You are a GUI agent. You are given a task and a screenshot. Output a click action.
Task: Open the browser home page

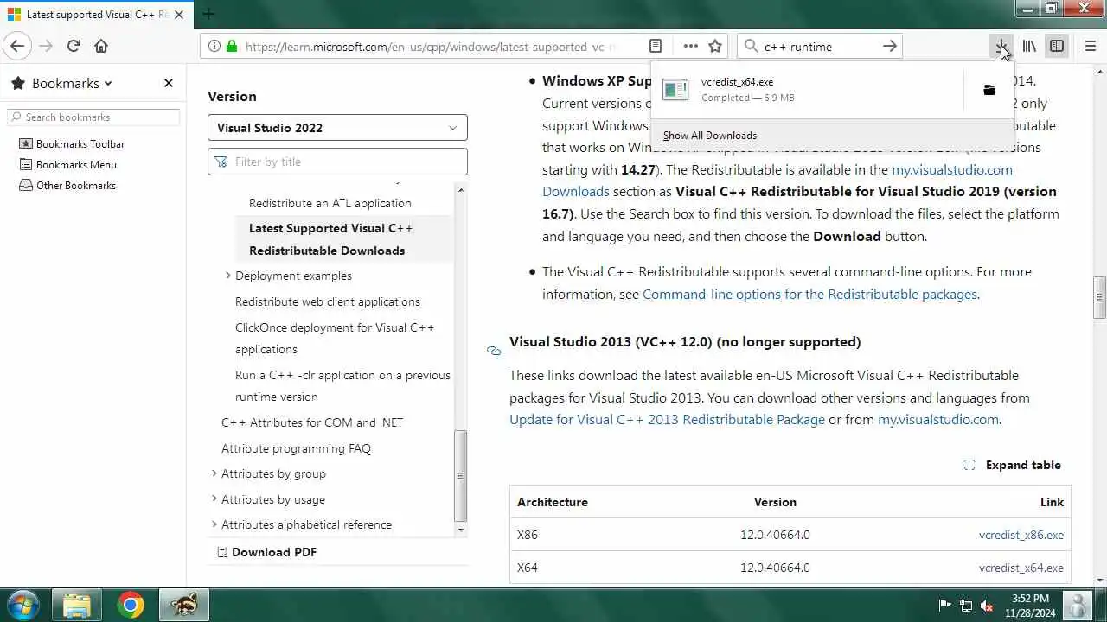click(101, 46)
